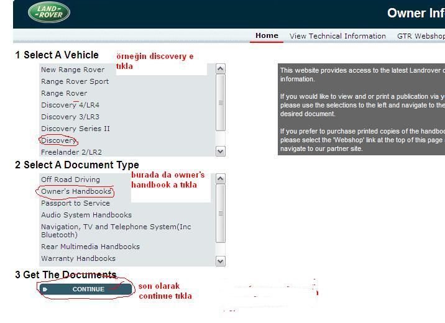
Task: Open the GTR Webshop tab
Action: tap(421, 36)
